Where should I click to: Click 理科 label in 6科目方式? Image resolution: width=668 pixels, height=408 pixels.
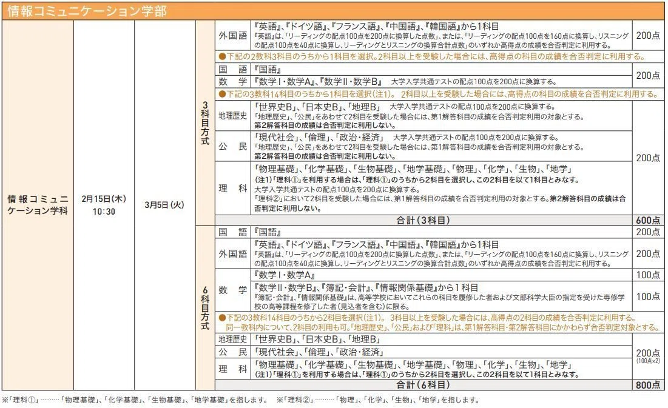click(x=232, y=369)
